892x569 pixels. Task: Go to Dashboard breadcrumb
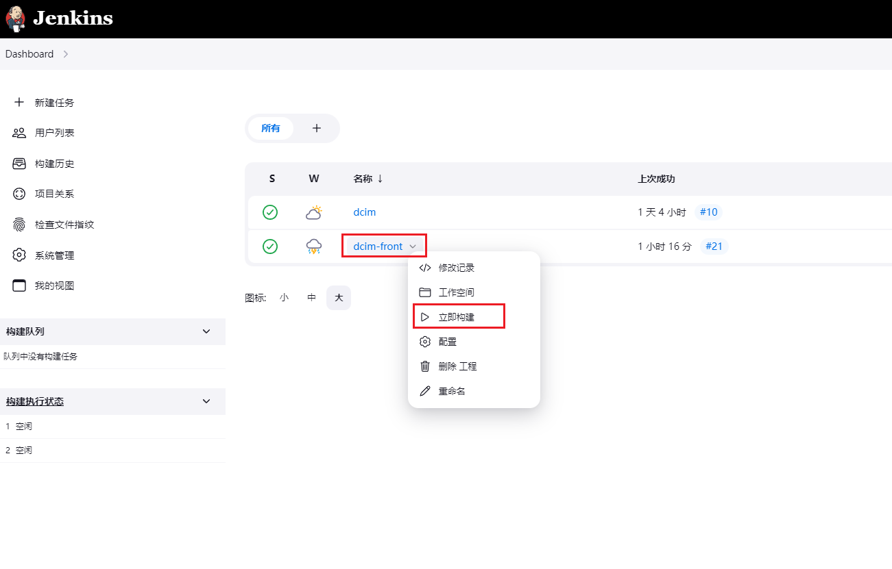29,54
